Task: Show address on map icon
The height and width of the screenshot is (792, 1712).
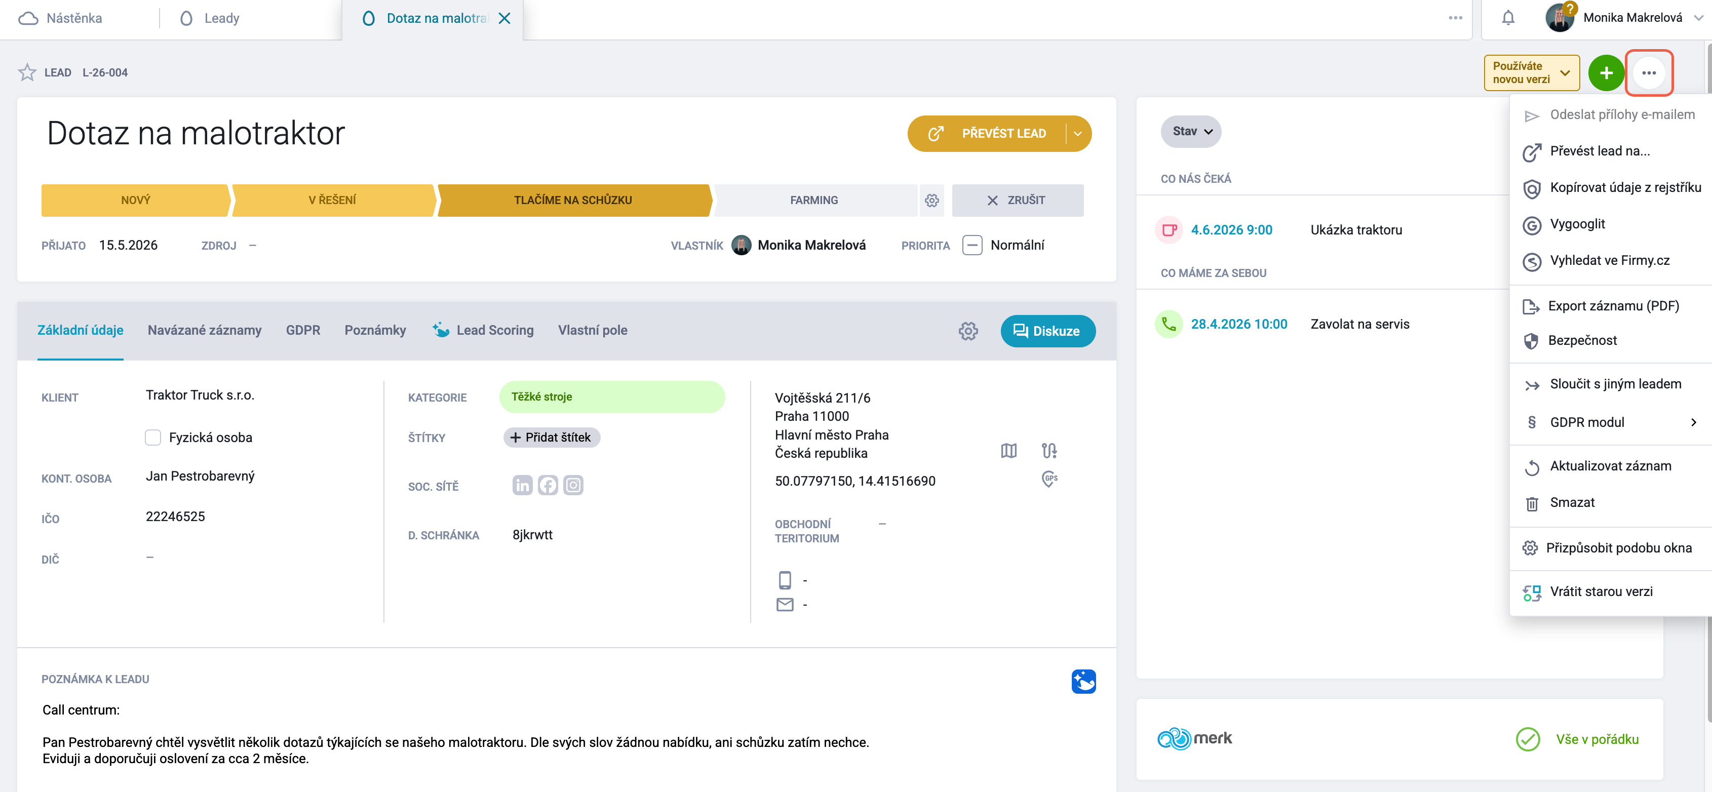Action: (1008, 451)
